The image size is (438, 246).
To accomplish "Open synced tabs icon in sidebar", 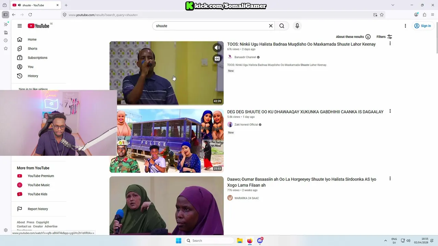I will (5, 32).
